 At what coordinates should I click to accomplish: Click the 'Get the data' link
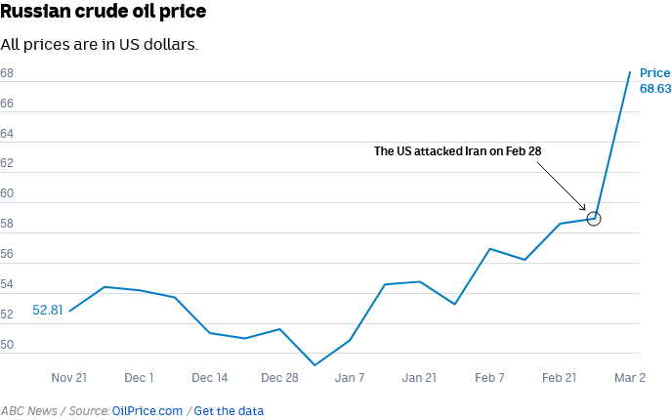click(229, 411)
